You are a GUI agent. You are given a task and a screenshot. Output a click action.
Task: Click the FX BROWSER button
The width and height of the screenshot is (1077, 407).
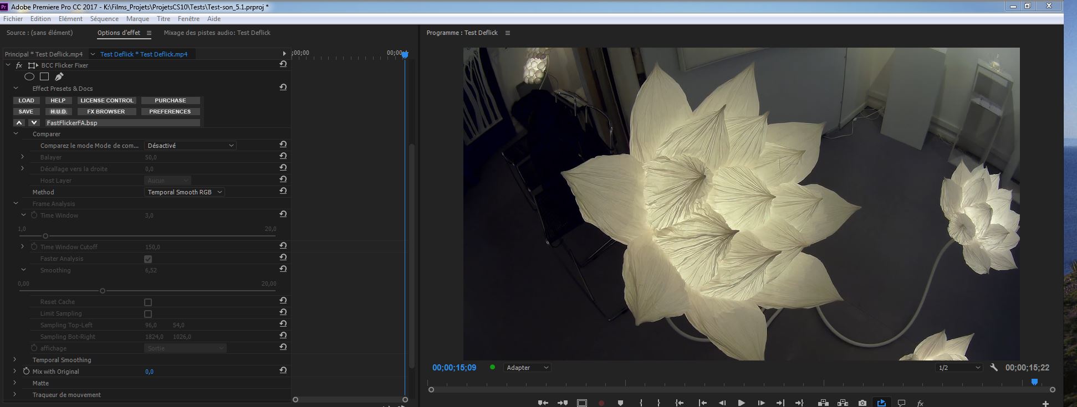point(106,111)
